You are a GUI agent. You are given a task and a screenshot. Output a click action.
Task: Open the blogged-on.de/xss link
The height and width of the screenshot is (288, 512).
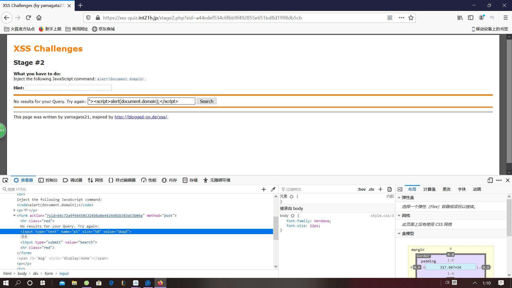[x=141, y=117]
